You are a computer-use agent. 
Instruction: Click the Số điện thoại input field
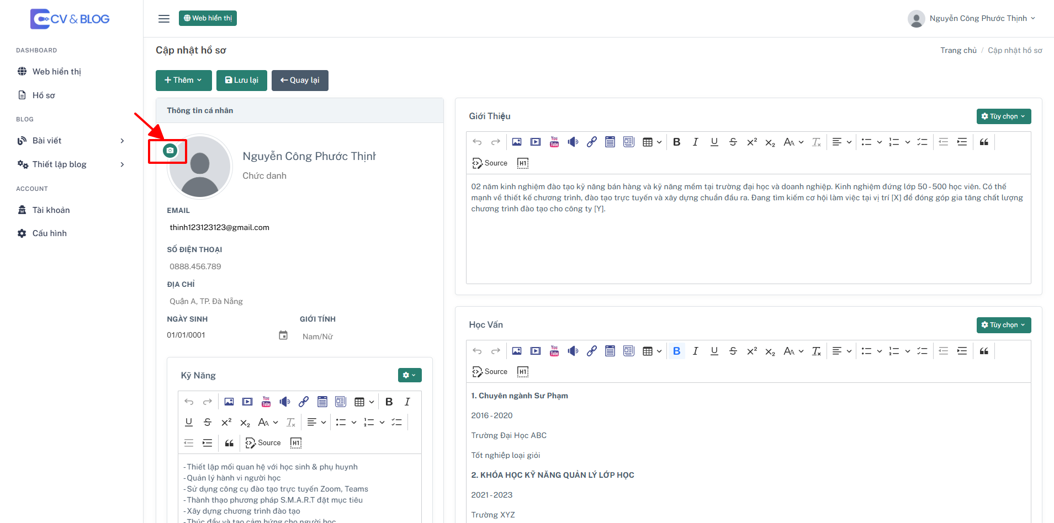click(x=299, y=266)
